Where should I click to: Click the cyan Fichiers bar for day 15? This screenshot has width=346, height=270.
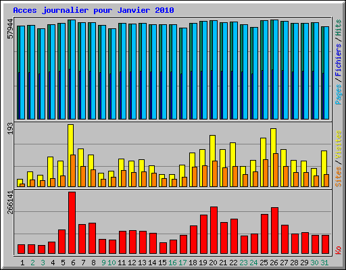coord(164,72)
